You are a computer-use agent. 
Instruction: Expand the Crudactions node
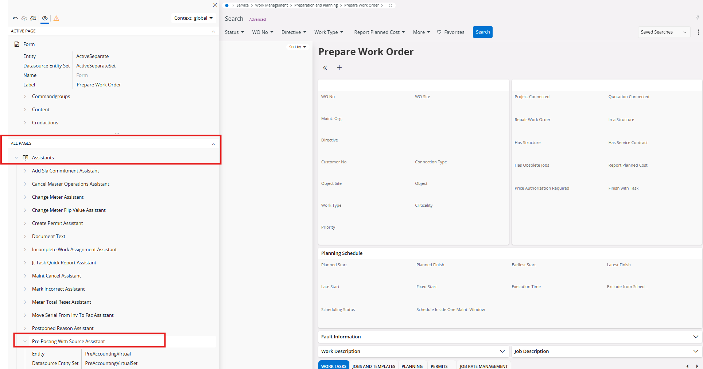25,123
